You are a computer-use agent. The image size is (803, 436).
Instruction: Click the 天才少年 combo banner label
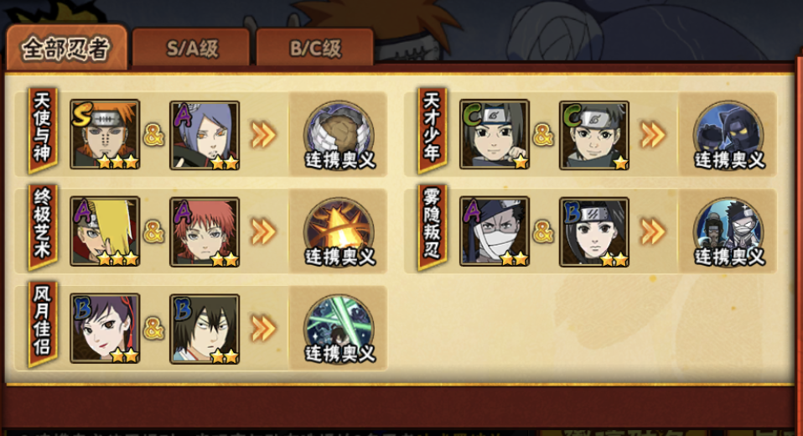click(433, 131)
